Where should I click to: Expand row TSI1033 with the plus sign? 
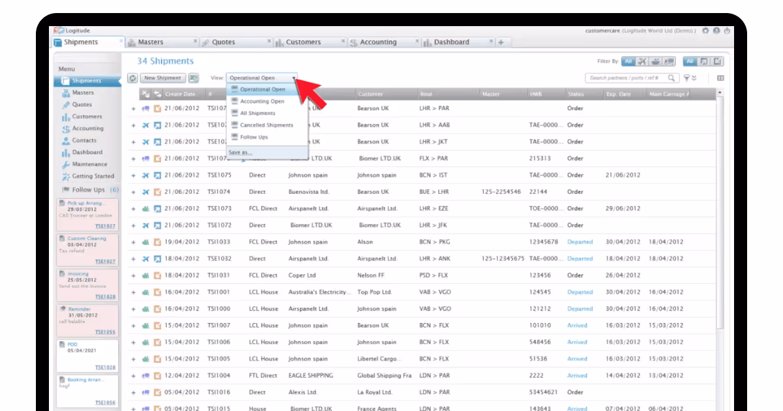coord(133,242)
